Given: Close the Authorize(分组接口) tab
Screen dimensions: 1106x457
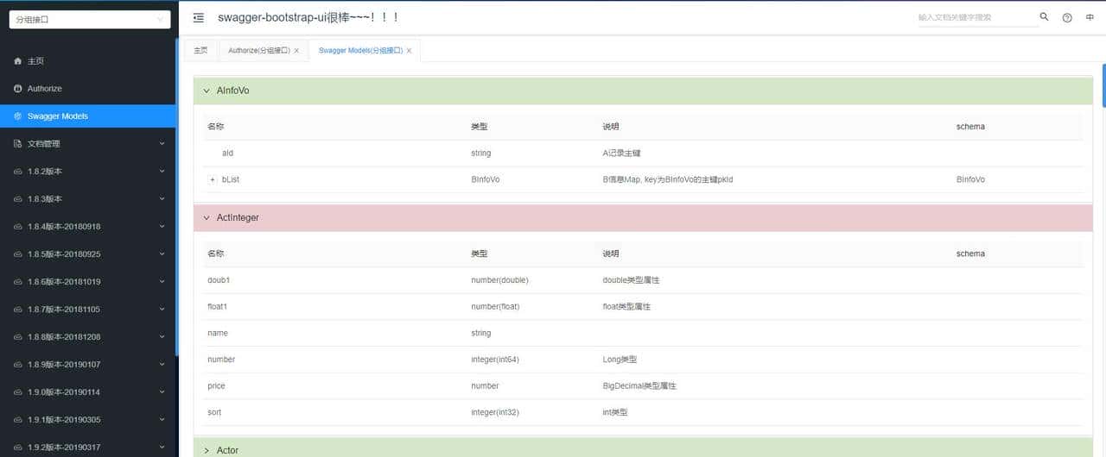Looking at the screenshot, I should 296,51.
